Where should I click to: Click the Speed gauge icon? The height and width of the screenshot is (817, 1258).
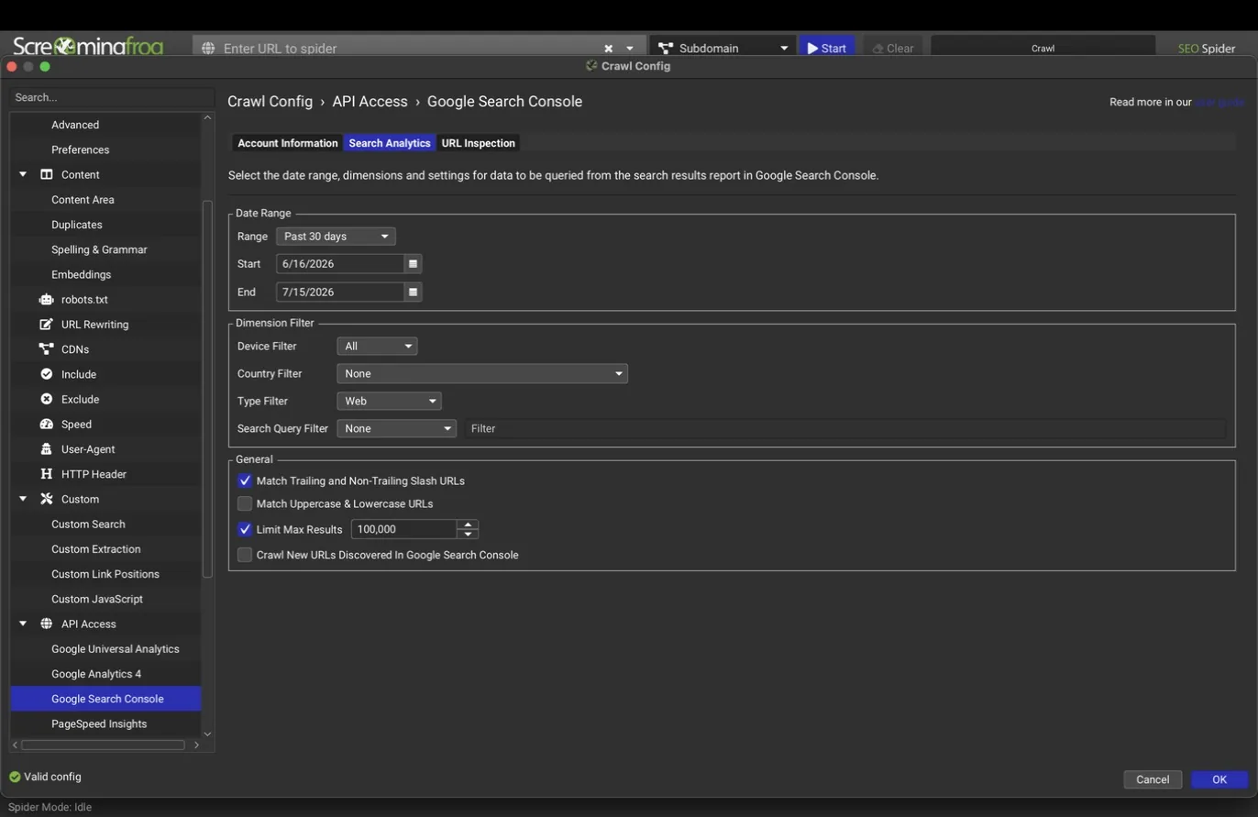(47, 424)
